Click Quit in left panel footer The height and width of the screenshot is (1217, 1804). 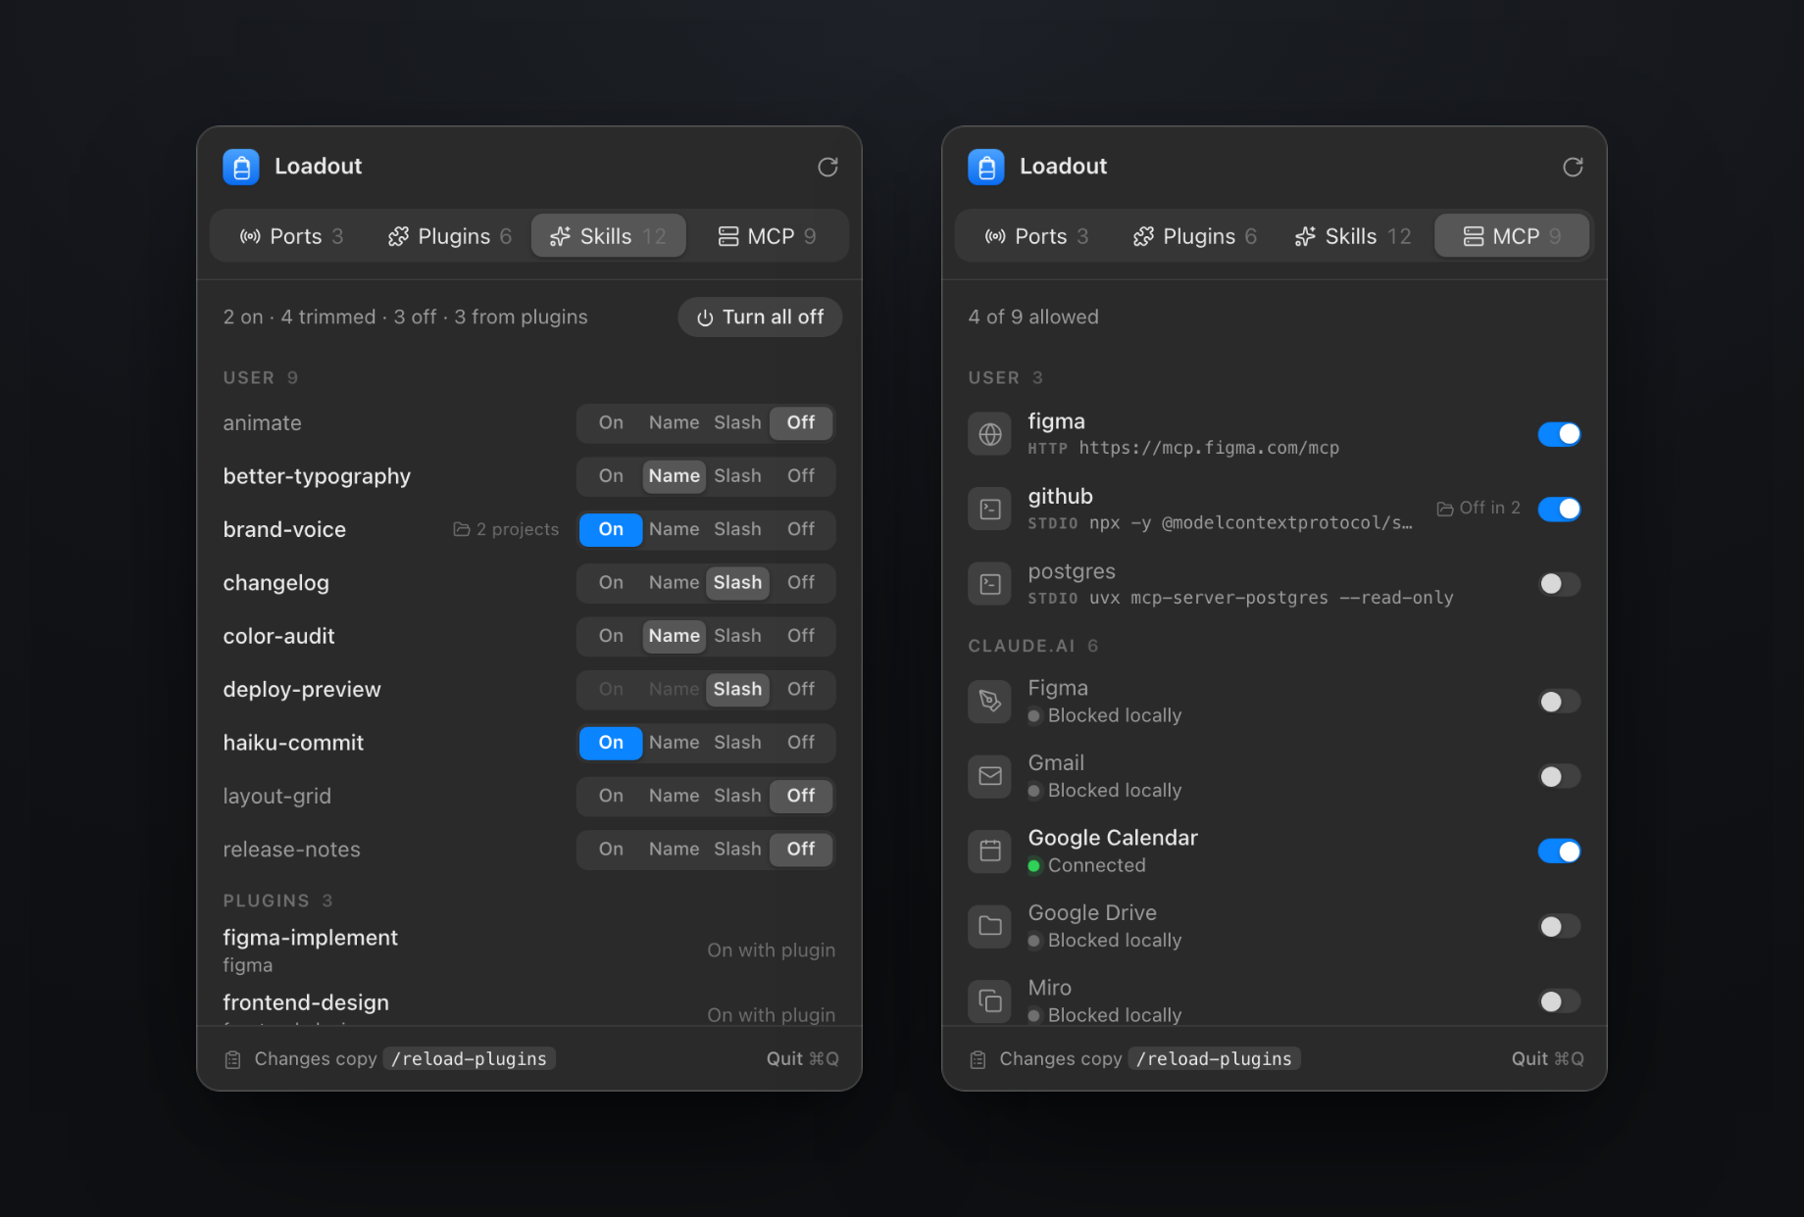click(x=802, y=1059)
